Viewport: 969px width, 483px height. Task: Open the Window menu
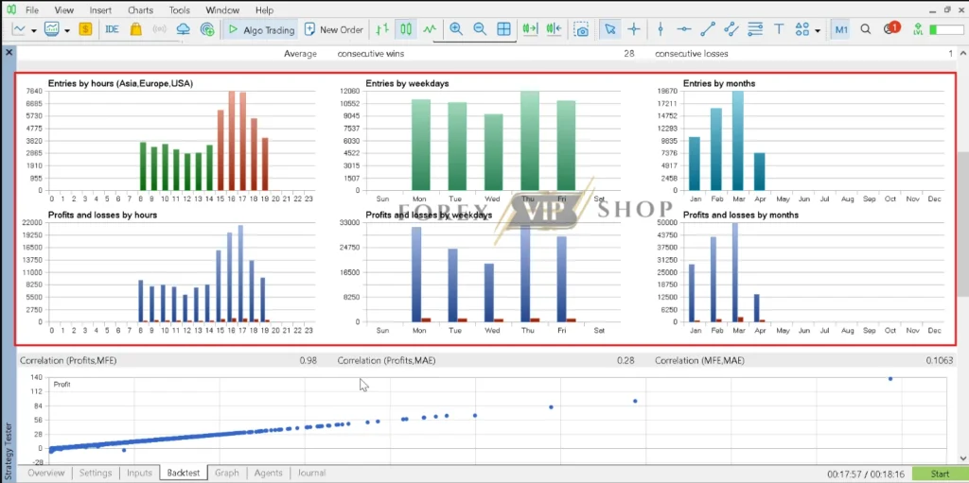coord(222,9)
